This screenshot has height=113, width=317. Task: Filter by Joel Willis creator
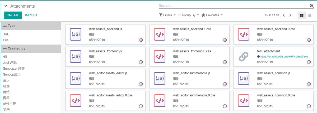(10, 63)
